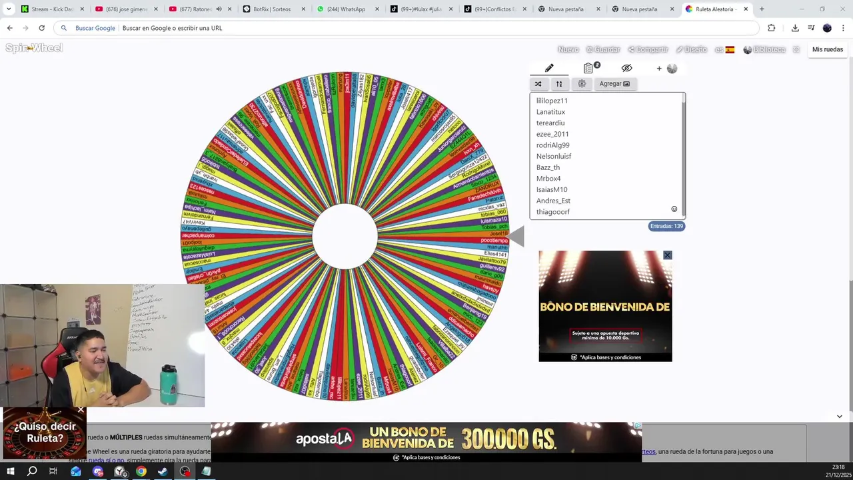This screenshot has width=853, height=480.
Task: Switch to the '(99+) Conflictos' TikTok tab
Action: (x=496, y=9)
